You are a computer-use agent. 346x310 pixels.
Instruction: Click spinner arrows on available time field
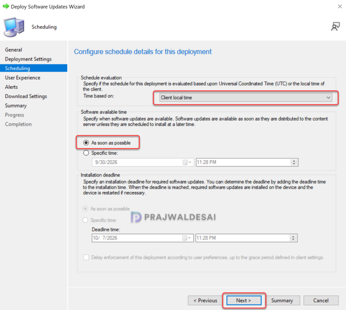pos(294,162)
